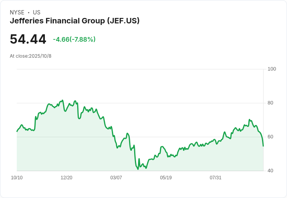
Task: Click the 100 y-axis price label
Action: coord(272,69)
